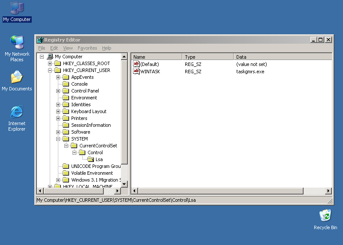Select the My Computer desktop icon
The image size is (343, 245).
(17, 12)
